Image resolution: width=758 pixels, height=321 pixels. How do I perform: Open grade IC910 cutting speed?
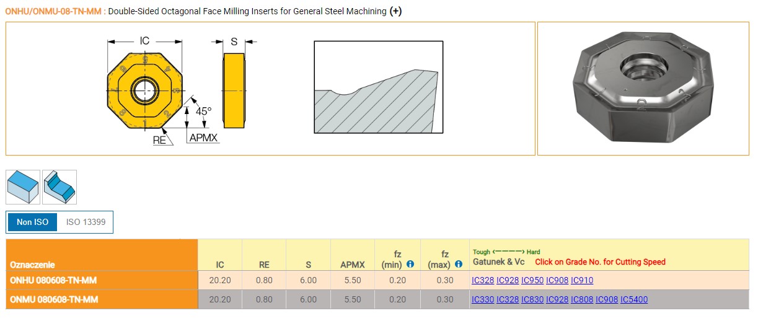tap(582, 280)
